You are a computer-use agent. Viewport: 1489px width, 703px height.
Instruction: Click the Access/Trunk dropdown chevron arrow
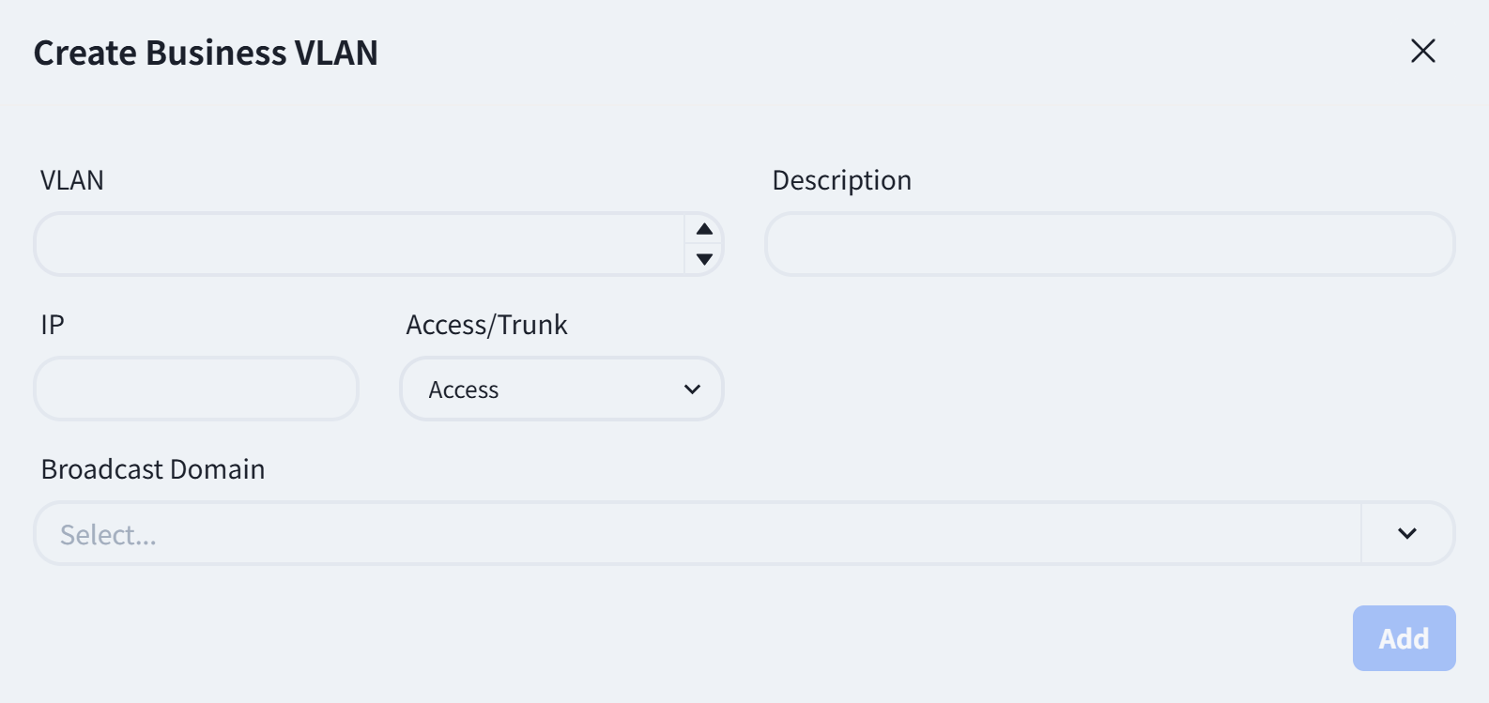coord(693,390)
